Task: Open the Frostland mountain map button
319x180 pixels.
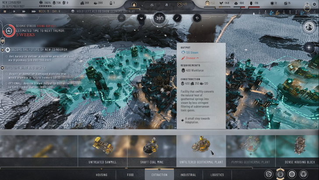Action: pyautogui.click(x=309, y=27)
